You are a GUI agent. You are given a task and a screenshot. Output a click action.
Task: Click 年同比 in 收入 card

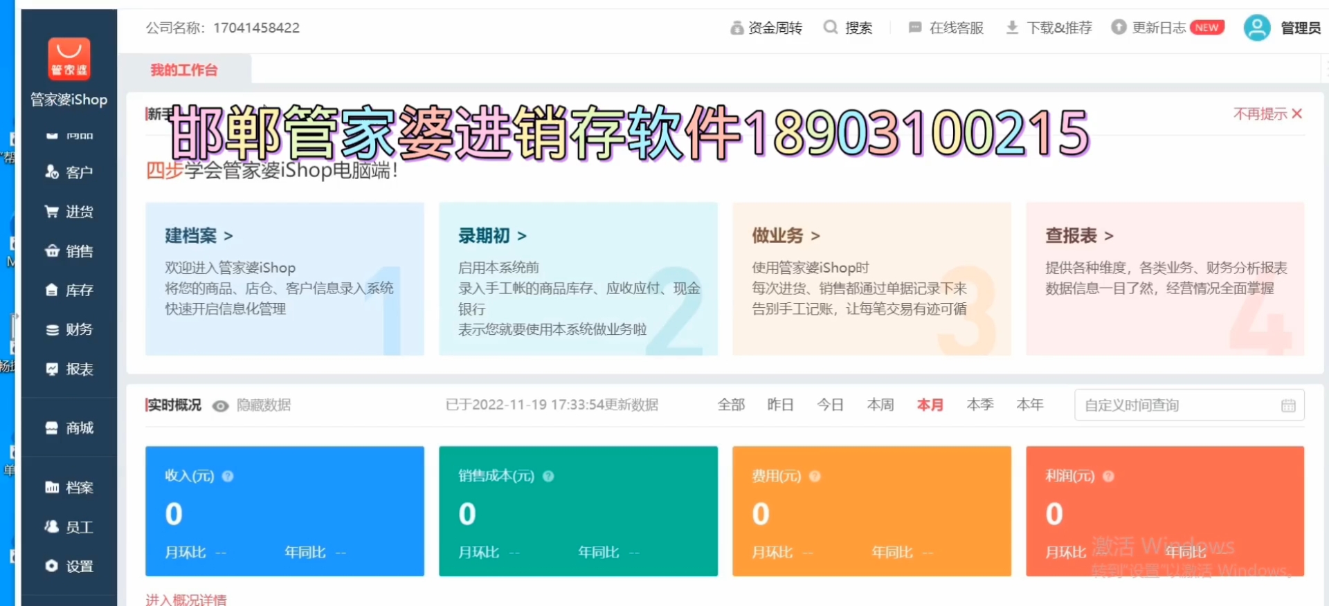point(305,552)
